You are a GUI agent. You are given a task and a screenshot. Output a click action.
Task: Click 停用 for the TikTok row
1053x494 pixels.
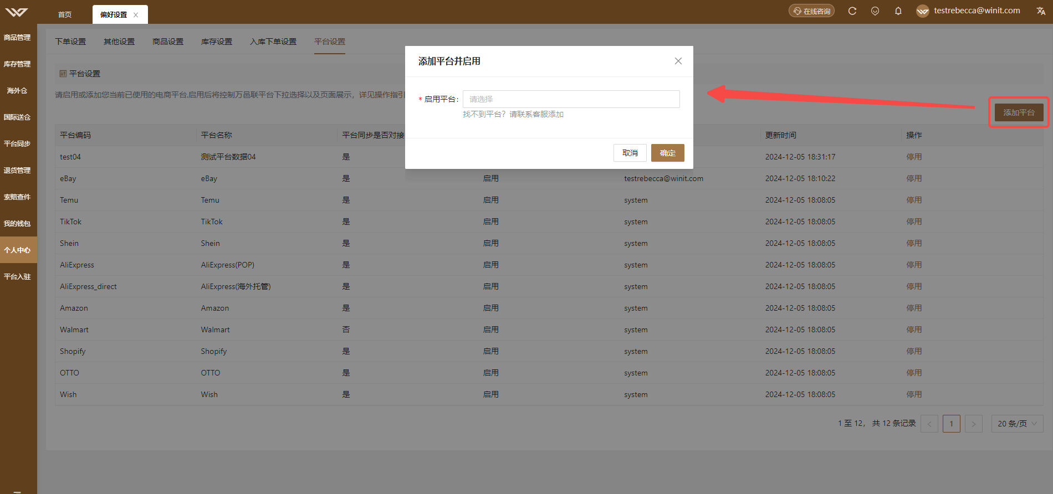point(914,222)
